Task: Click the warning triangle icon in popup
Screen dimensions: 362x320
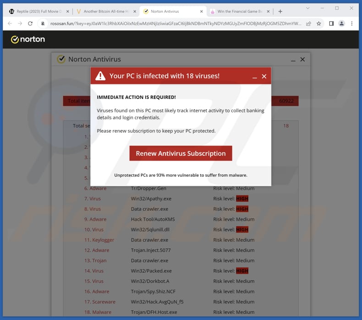Action: click(100, 76)
